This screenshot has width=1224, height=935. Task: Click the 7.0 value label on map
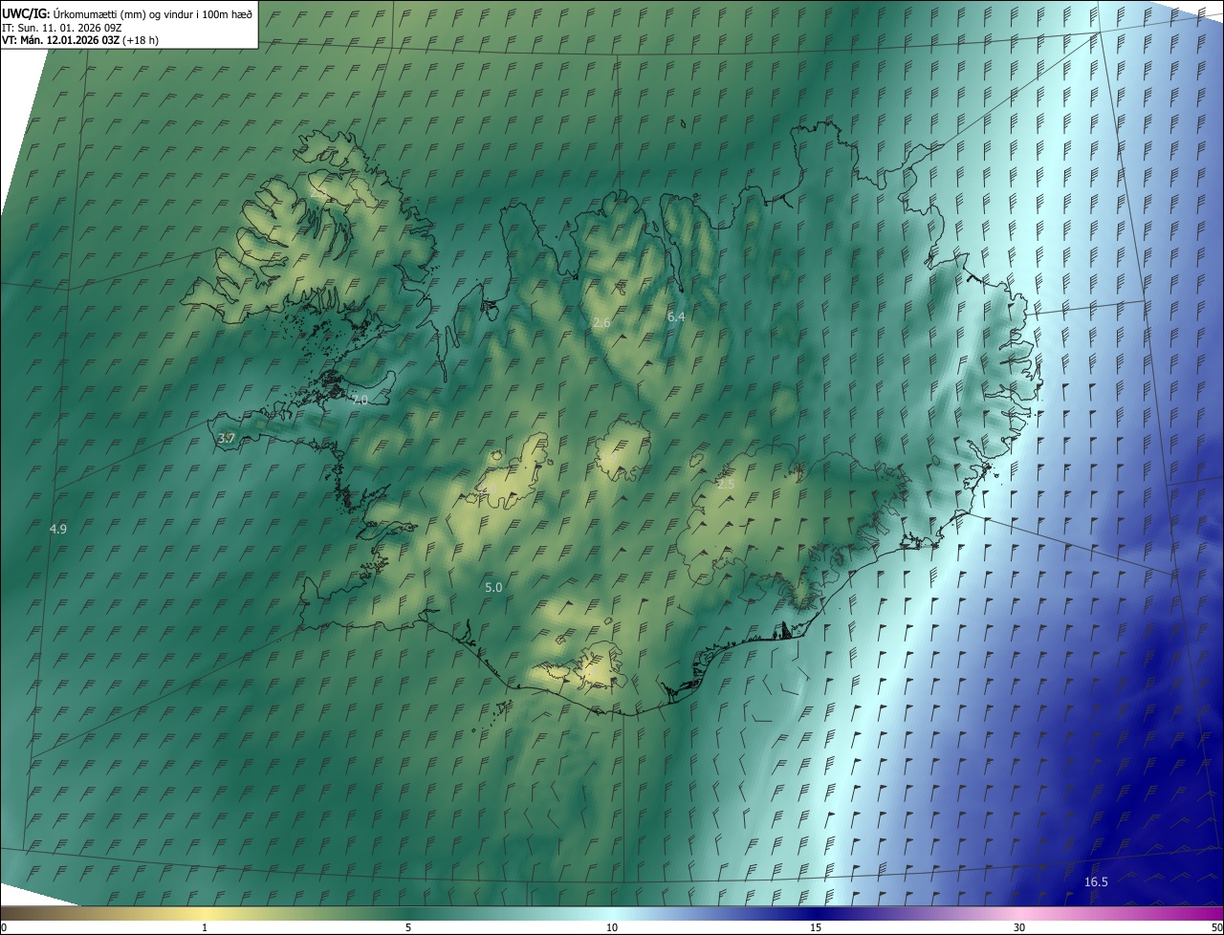pos(359,401)
